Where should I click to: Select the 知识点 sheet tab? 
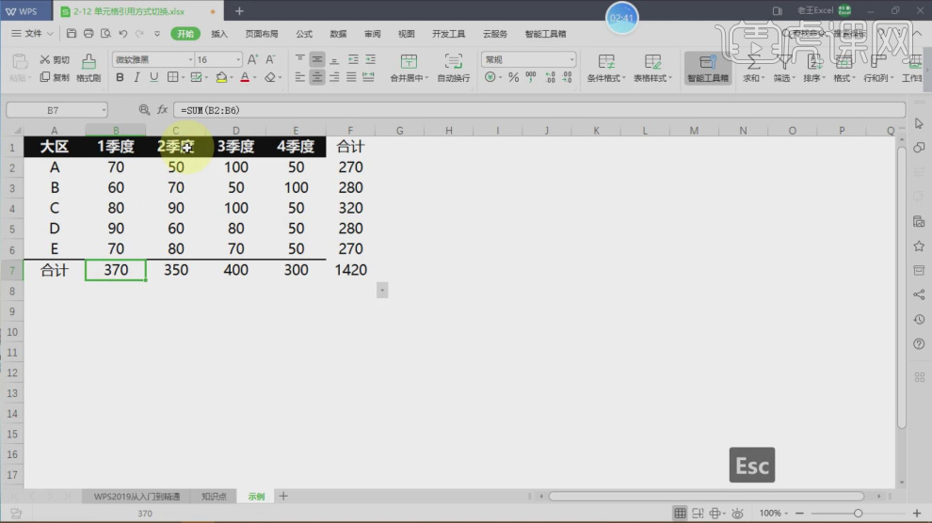coord(215,496)
